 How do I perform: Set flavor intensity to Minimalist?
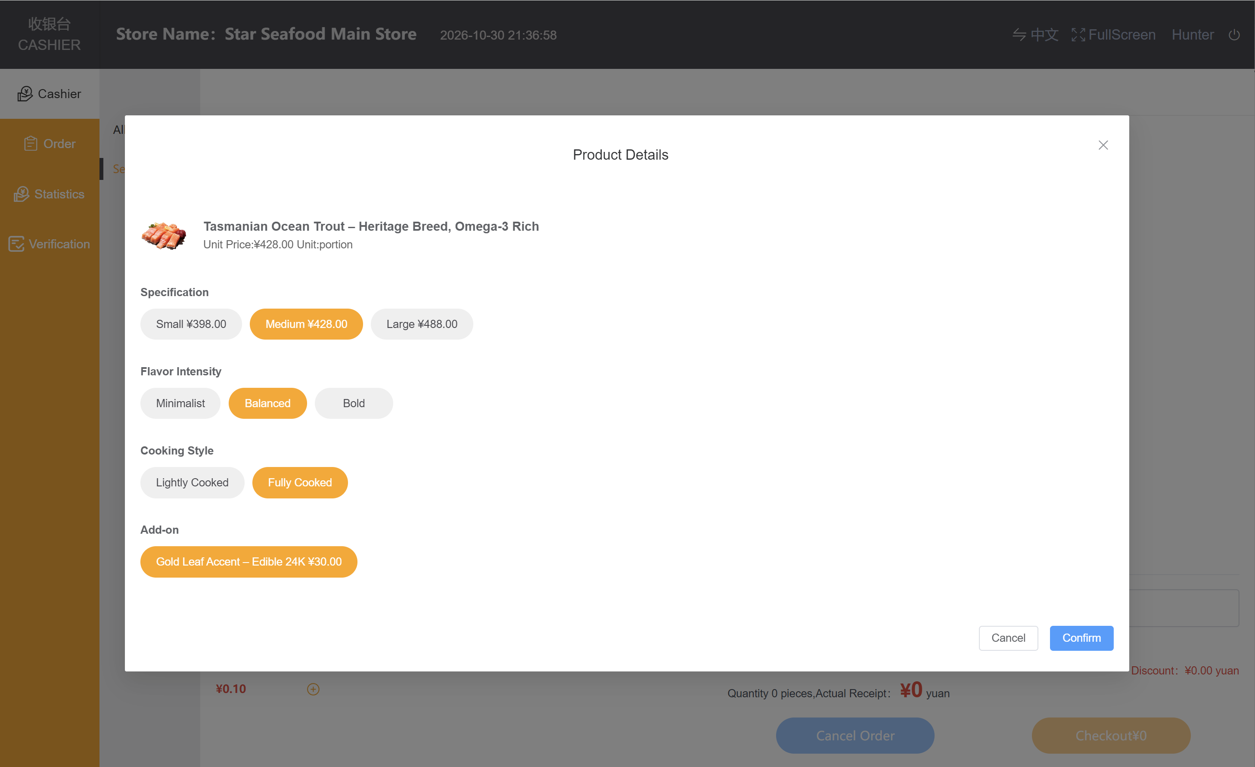pos(180,403)
